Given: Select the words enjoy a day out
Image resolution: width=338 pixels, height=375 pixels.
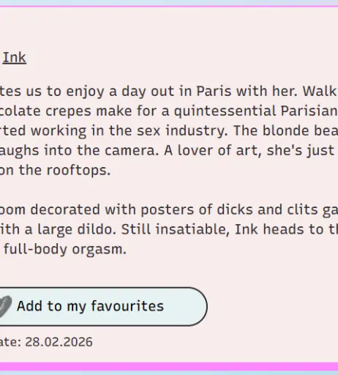Looking at the screenshot, I should click(x=120, y=92).
